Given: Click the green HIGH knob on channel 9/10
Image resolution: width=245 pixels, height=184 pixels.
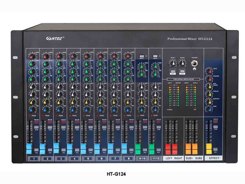Looking at the screenshot, I should (x=142, y=66).
